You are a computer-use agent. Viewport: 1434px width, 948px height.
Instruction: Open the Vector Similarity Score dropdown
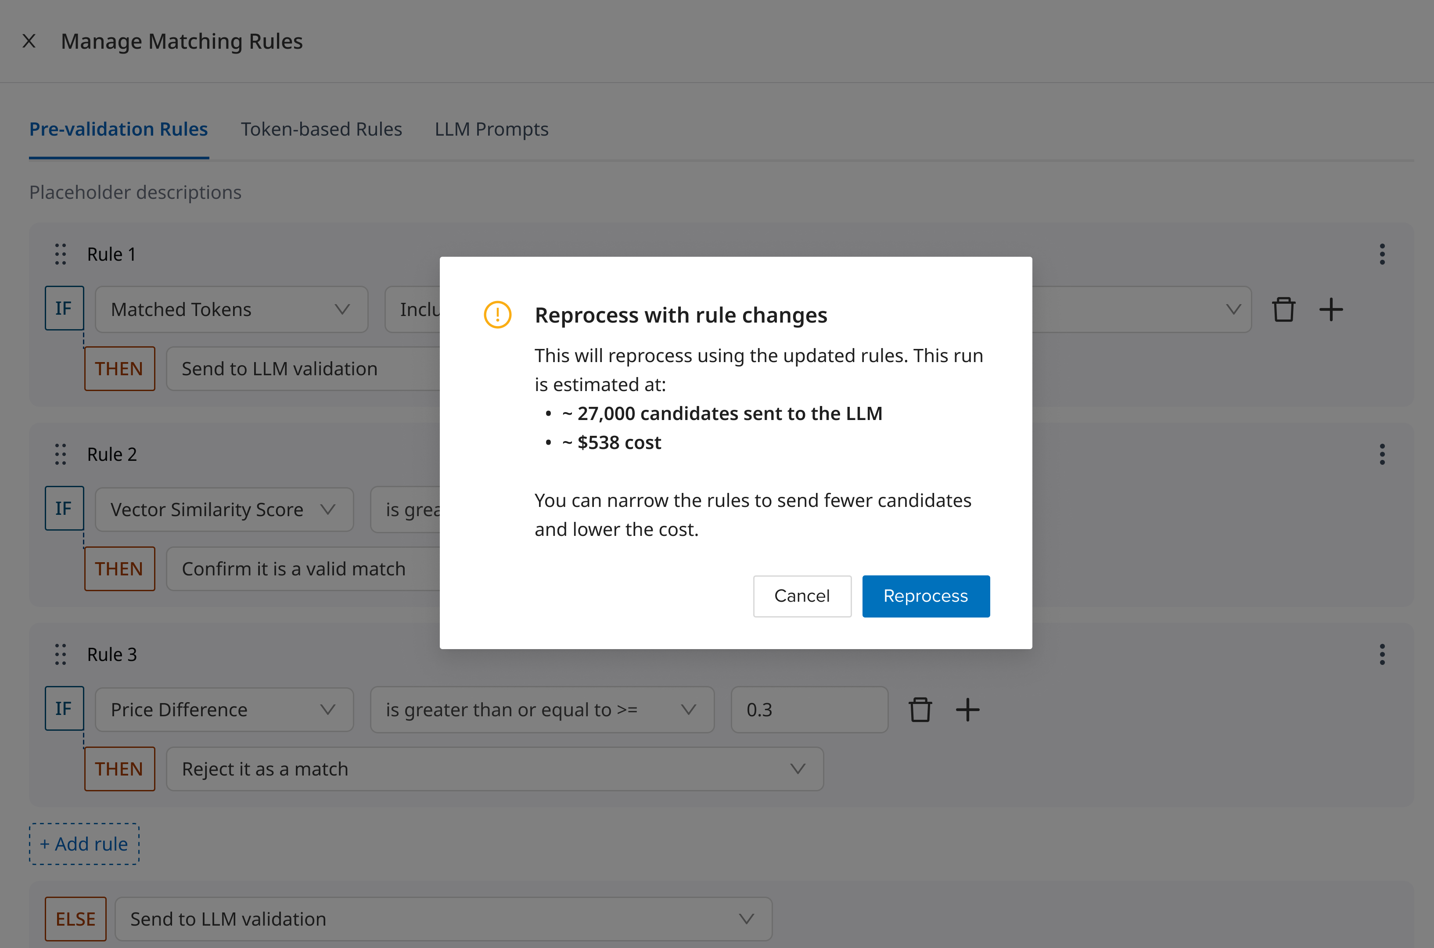tap(224, 510)
